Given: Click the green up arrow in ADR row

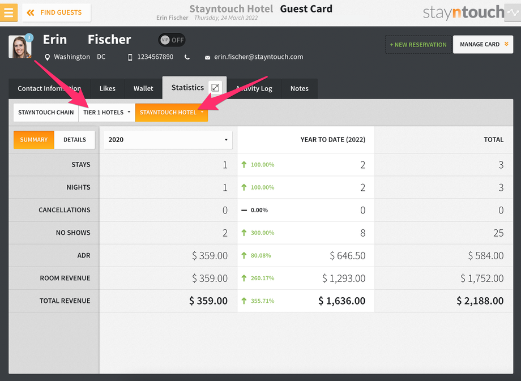Looking at the screenshot, I should pyautogui.click(x=244, y=255).
